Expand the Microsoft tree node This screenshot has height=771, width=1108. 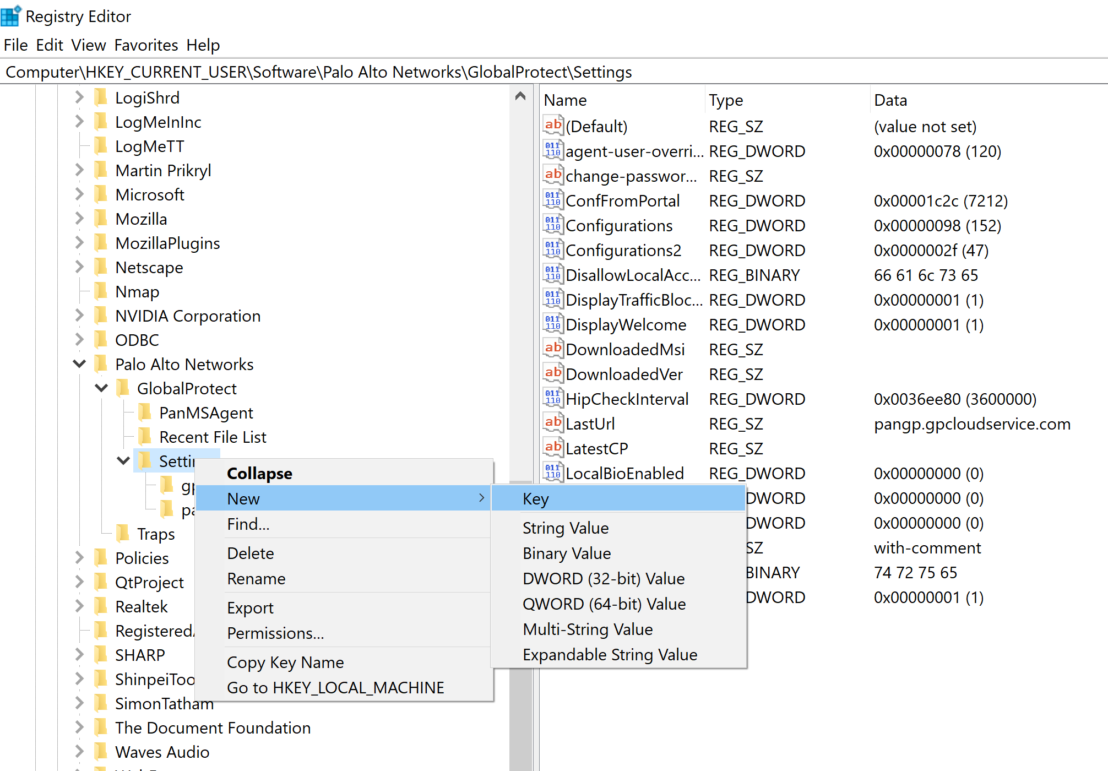click(x=79, y=194)
